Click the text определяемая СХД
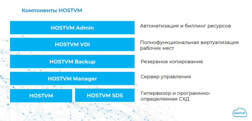Viewport: 252px width, 121px height. [165, 99]
